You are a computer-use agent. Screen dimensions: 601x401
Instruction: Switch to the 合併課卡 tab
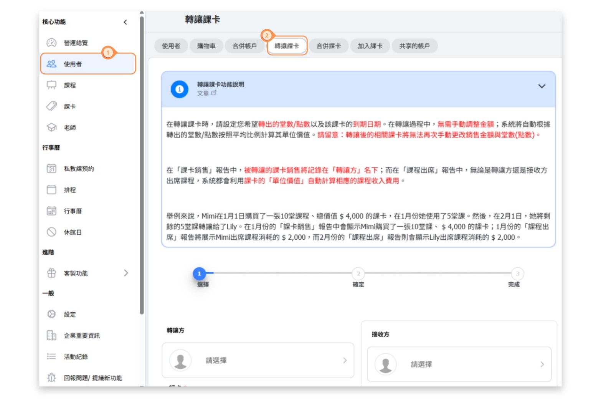329,46
